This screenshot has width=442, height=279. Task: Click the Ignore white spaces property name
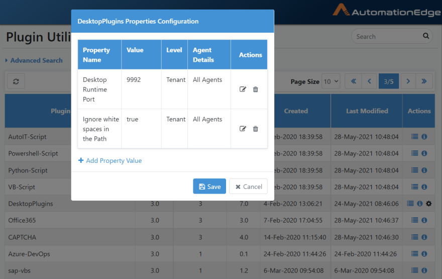[100, 129]
